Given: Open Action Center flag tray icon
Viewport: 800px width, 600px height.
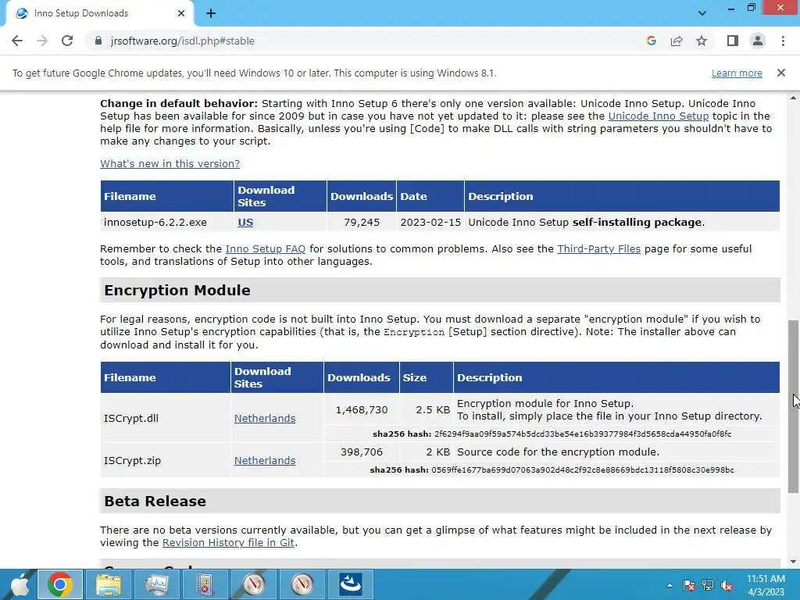Looking at the screenshot, I should pos(688,585).
